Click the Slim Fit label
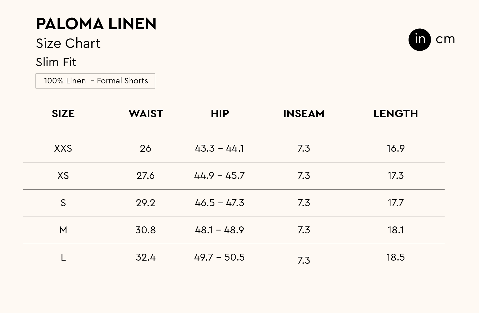This screenshot has height=313, width=479. pyautogui.click(x=56, y=62)
